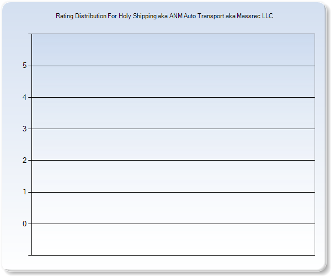The width and height of the screenshot is (331, 276).
Task: Click the vertical y-axis line
Action: point(31,145)
